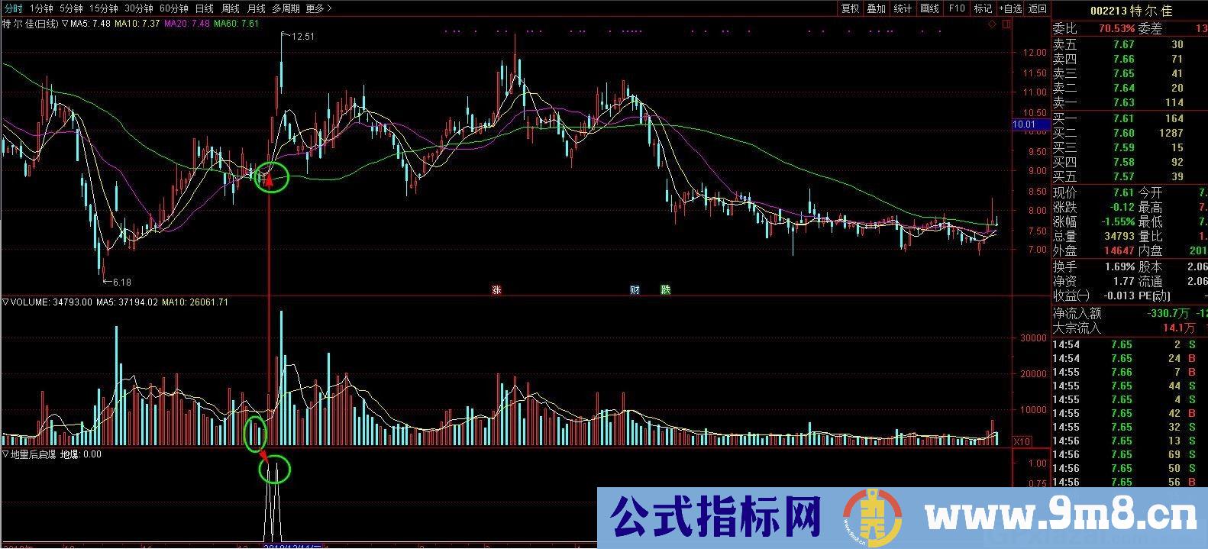Click the highlighted date label on the time axis
The height and width of the screenshot is (549, 1208).
(293, 545)
